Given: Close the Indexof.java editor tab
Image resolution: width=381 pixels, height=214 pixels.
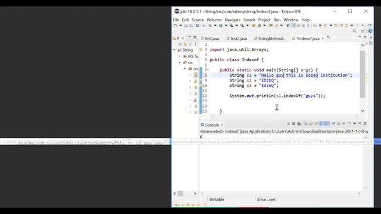Looking at the screenshot, I should pyautogui.click(x=323, y=38).
